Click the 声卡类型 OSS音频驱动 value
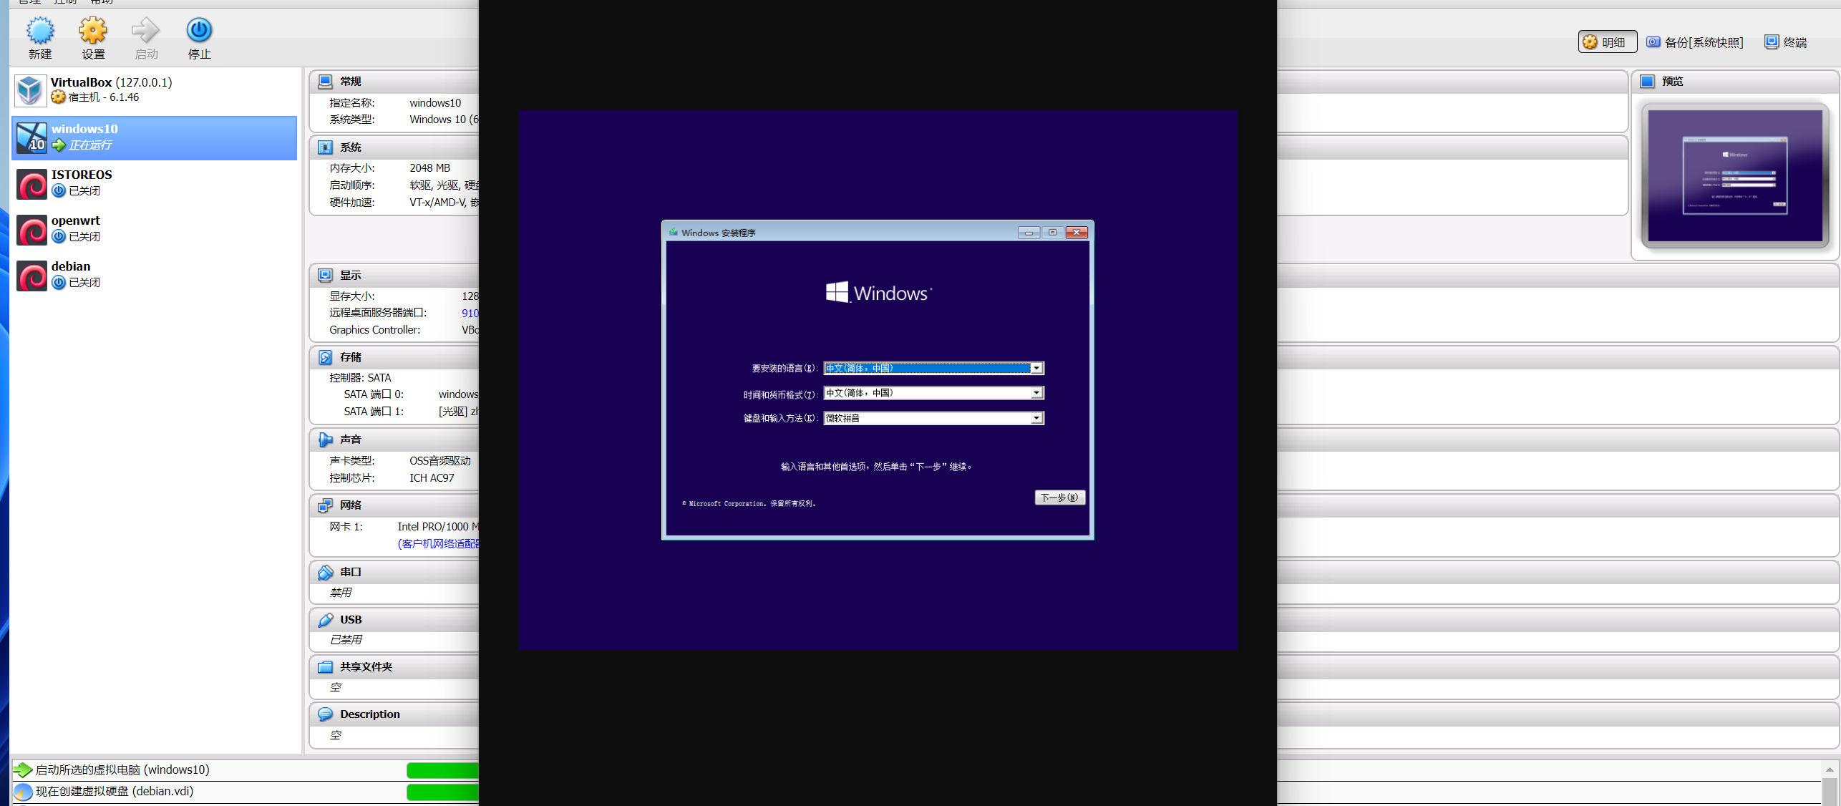The width and height of the screenshot is (1841, 806). [440, 461]
